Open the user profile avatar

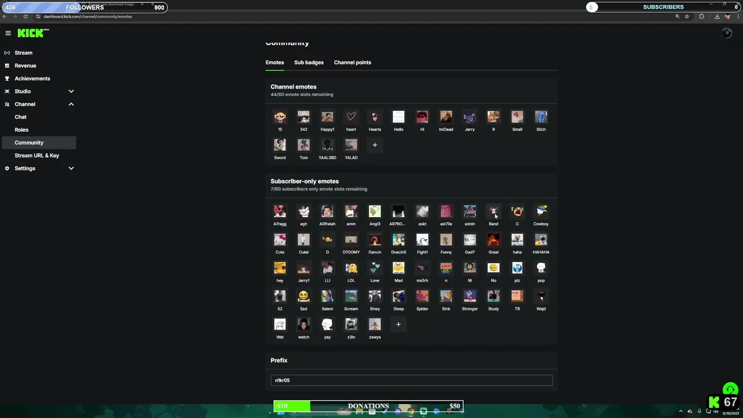coord(727,33)
